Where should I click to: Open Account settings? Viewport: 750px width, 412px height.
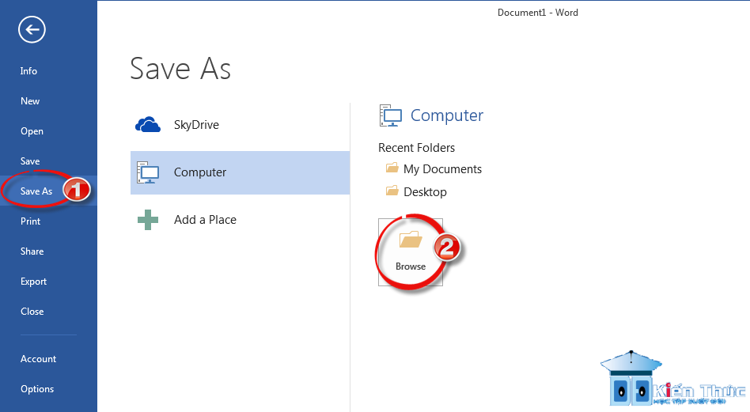pyautogui.click(x=38, y=359)
